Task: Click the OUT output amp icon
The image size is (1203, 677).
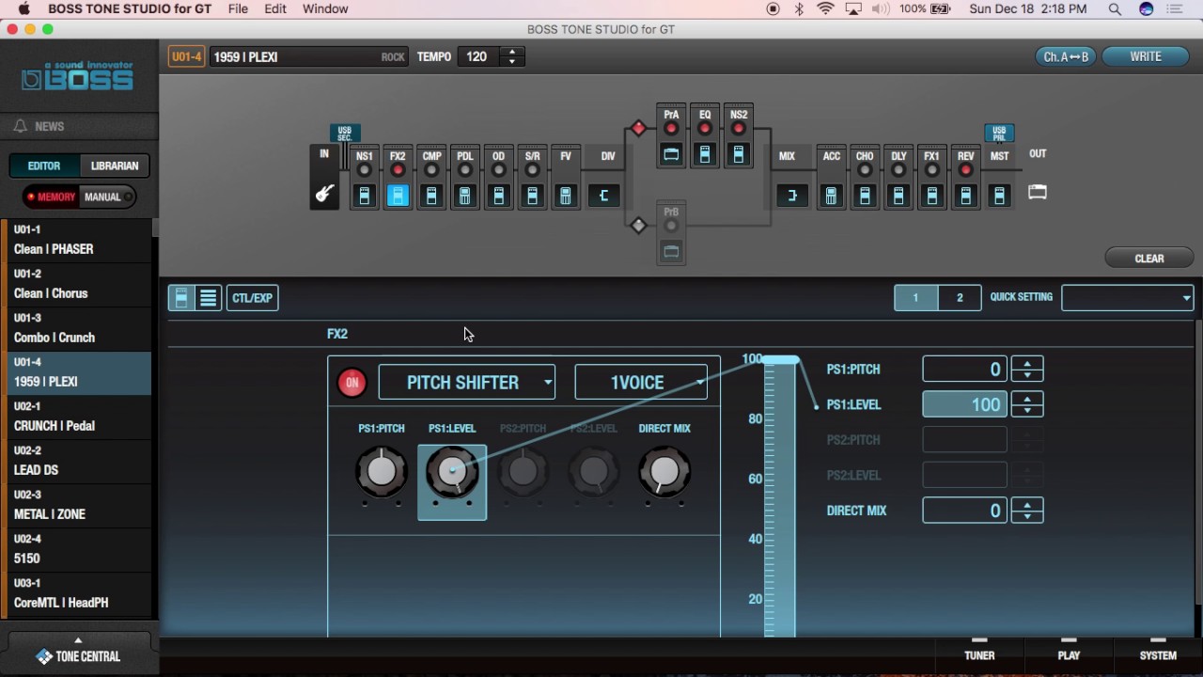Action: [x=1038, y=192]
